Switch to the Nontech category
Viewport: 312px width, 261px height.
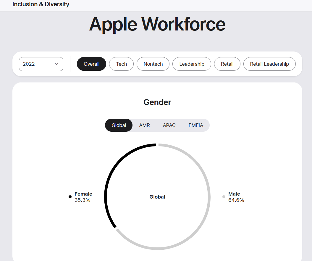coord(153,64)
